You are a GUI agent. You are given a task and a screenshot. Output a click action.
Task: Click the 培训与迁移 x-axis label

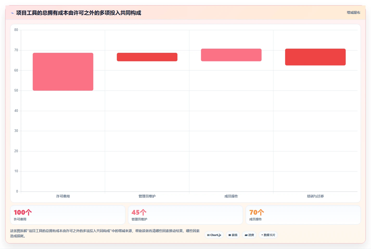click(x=315, y=196)
